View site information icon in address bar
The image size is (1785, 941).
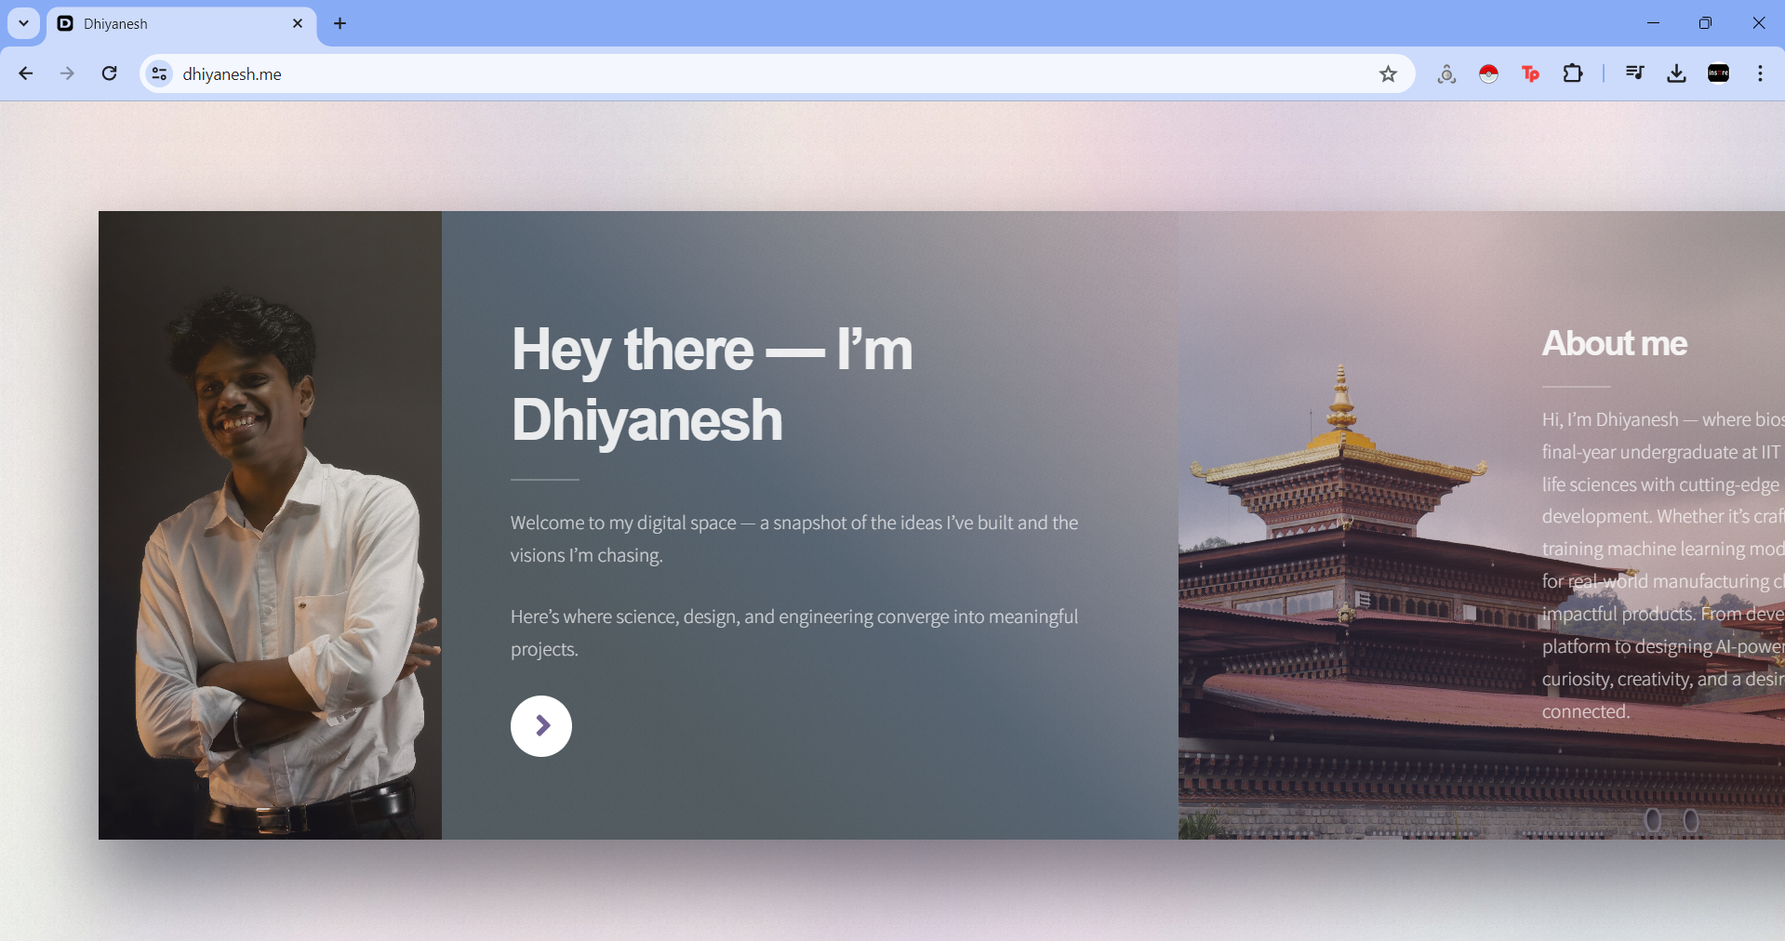[160, 73]
